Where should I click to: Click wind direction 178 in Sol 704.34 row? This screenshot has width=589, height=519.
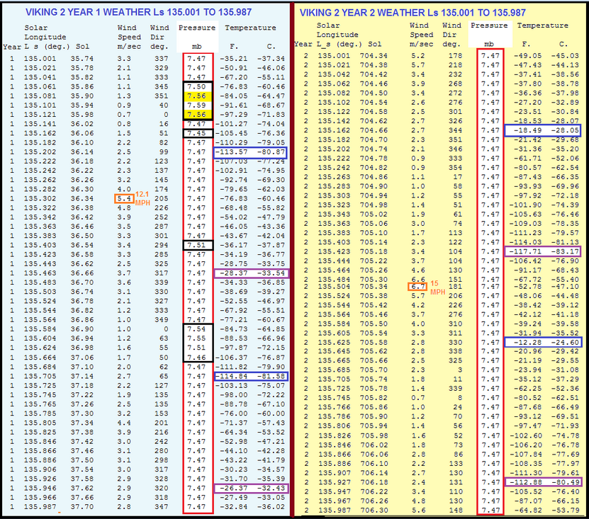(x=455, y=55)
